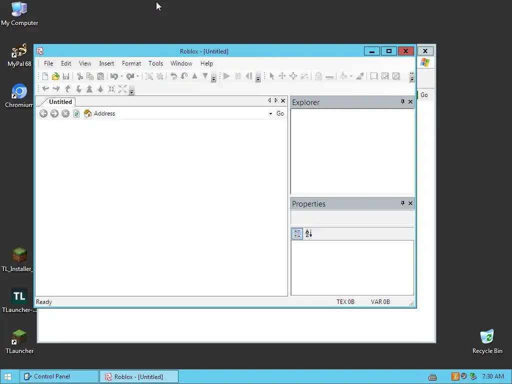Click inside the Address input field
This screenshot has width=512, height=384.
(192, 113)
